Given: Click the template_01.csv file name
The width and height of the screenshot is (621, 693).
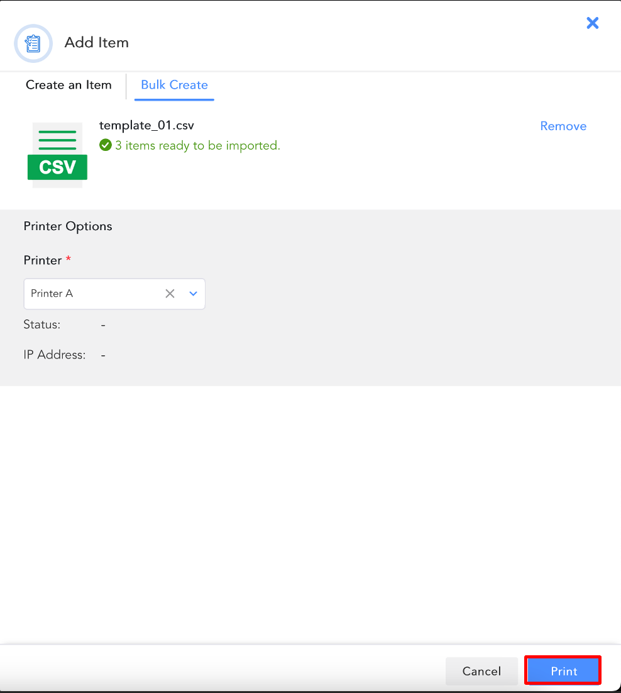Looking at the screenshot, I should [x=146, y=125].
